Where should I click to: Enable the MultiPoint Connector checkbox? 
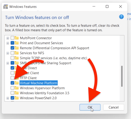(12, 38)
